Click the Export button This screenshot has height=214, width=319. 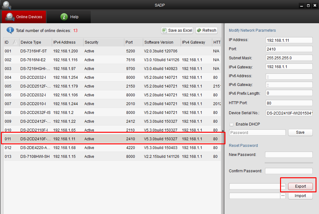pyautogui.click(x=300, y=186)
